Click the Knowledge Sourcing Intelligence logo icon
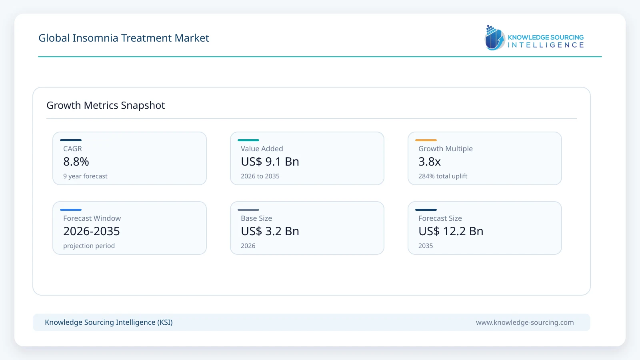Viewport: 640px width, 360px height. point(495,38)
